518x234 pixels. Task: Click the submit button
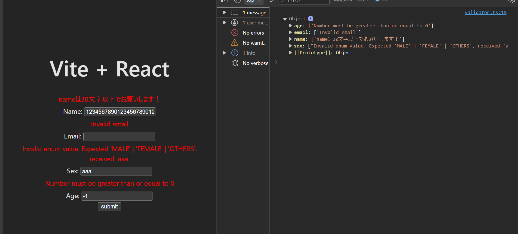[x=110, y=207]
